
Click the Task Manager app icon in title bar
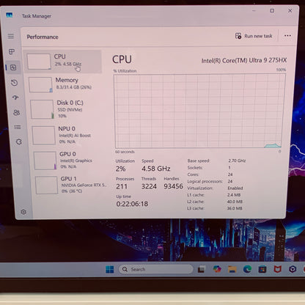pos(10,15)
